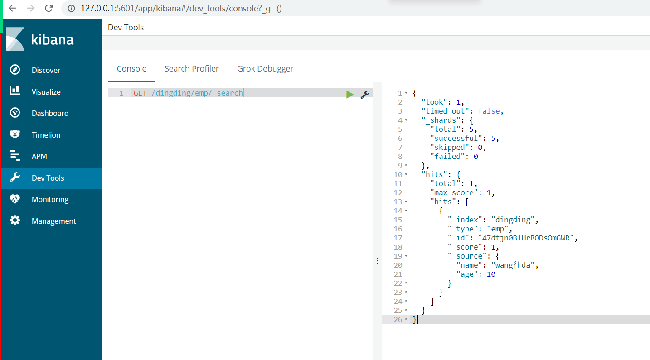This screenshot has width=650, height=360.
Task: Click the Dev Tools wrench sidebar icon
Action: pos(15,178)
